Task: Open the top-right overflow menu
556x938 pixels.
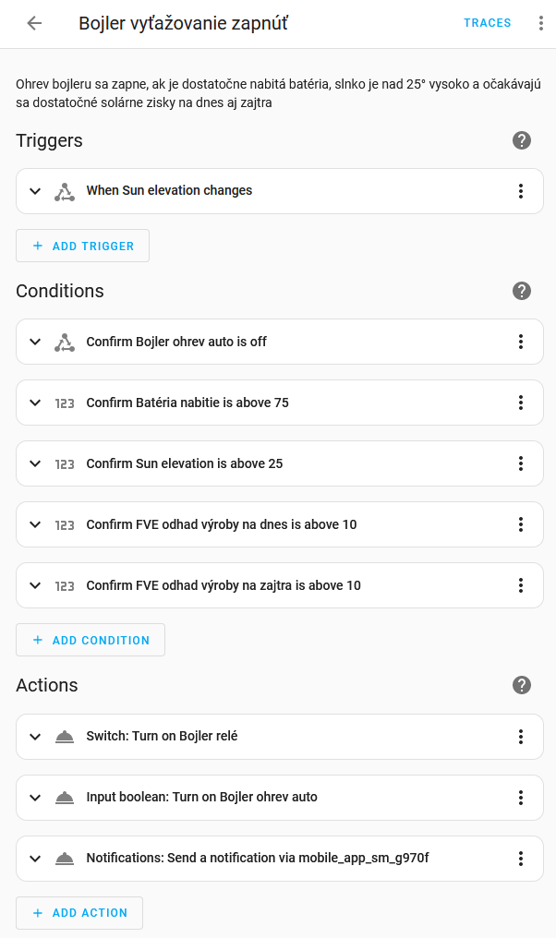Action: click(x=541, y=23)
